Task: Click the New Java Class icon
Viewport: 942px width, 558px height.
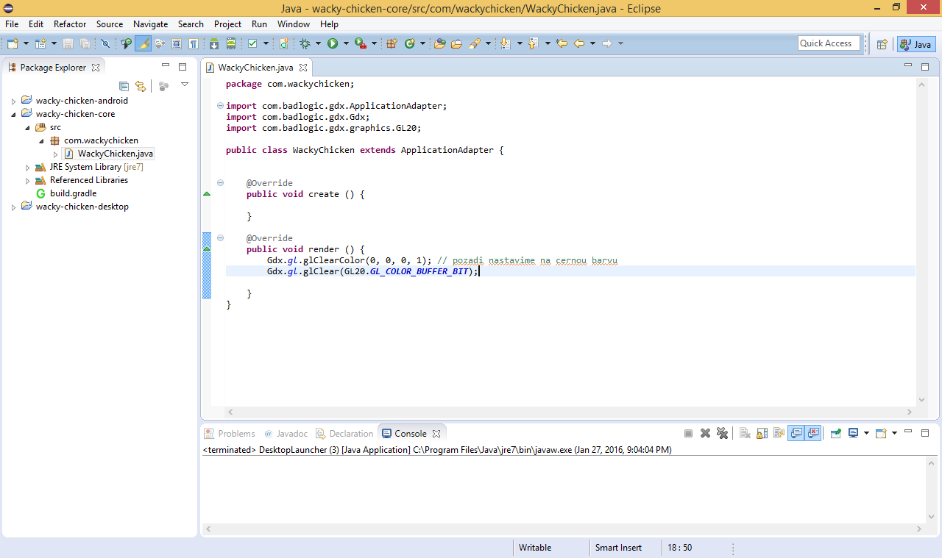Action: 409,44
